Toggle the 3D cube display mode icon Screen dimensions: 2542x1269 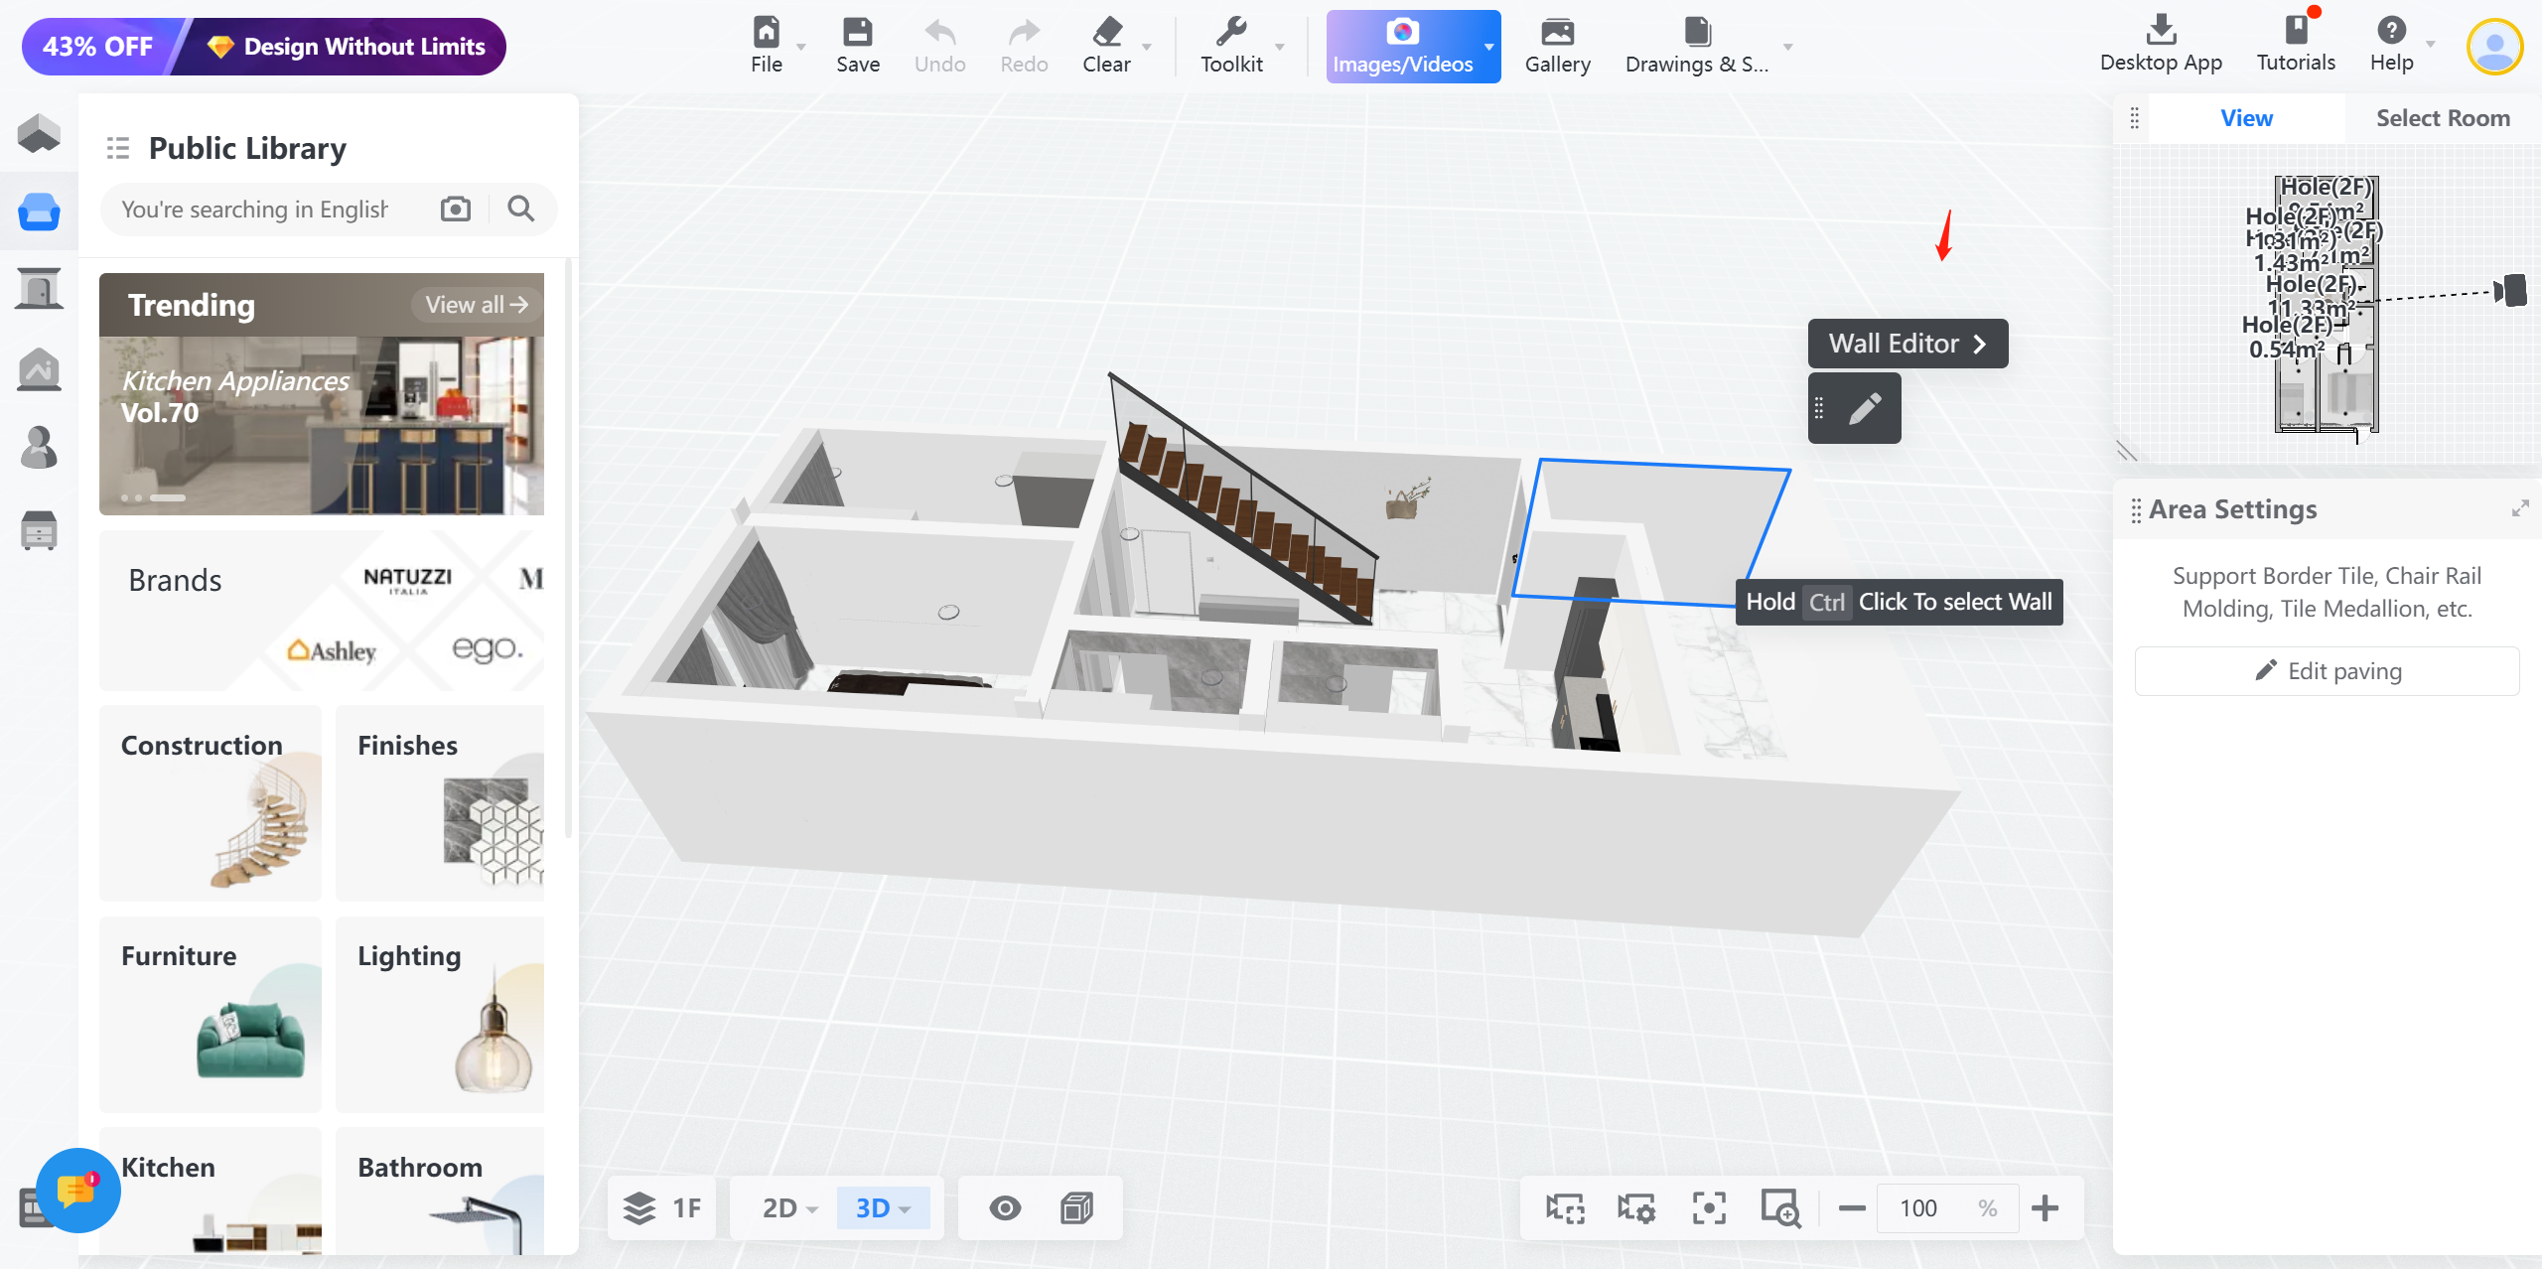tap(1076, 1207)
